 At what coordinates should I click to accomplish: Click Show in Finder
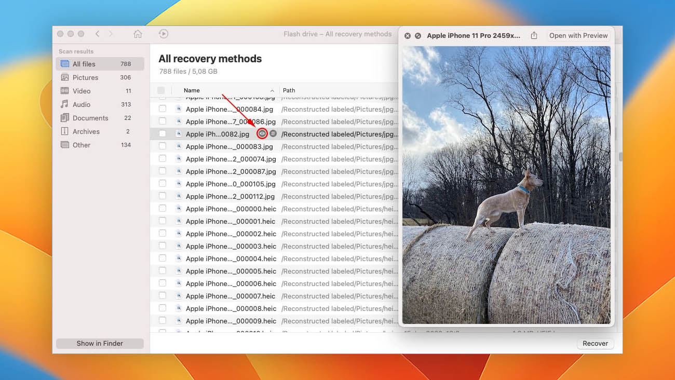point(100,343)
